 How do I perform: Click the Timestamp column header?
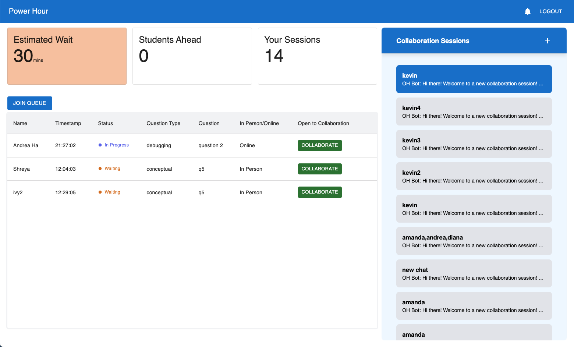pos(68,123)
